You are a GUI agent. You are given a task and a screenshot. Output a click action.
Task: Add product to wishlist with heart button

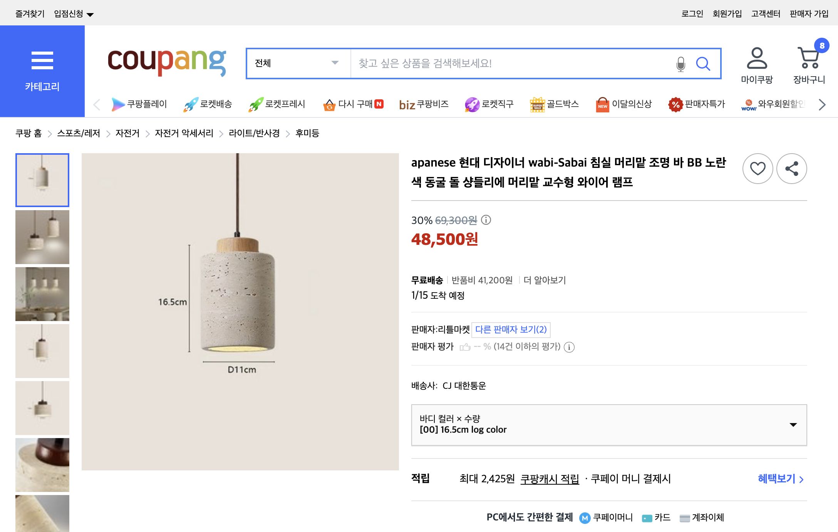758,168
